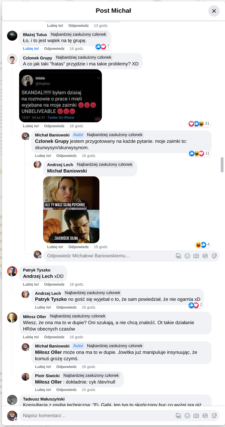Open GIF picker in bottom comment box
Image resolution: width=225 pixels, height=427 pixels.
205,416
